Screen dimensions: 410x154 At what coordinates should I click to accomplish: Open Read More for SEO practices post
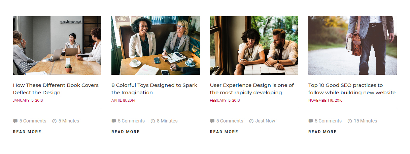[322, 132]
